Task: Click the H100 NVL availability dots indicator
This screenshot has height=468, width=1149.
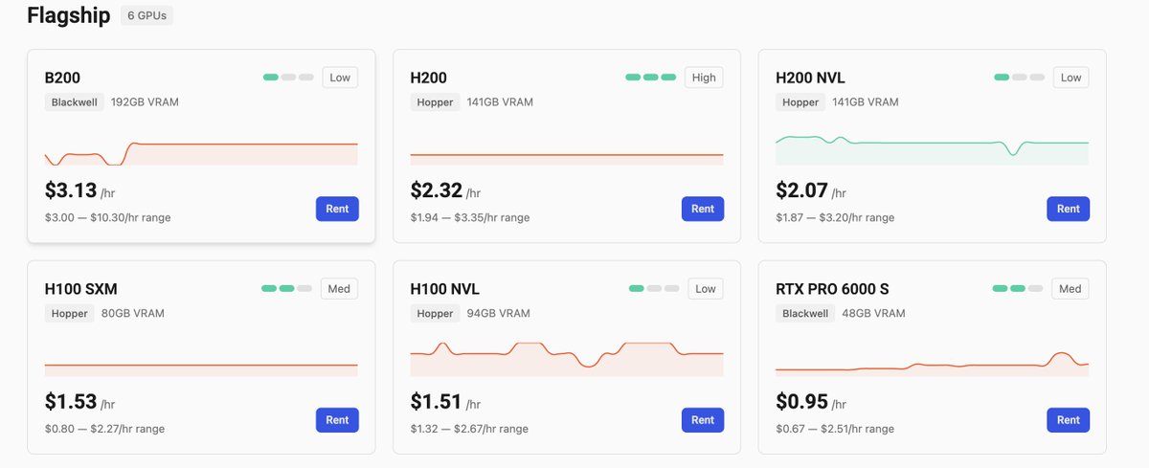Action: point(654,288)
